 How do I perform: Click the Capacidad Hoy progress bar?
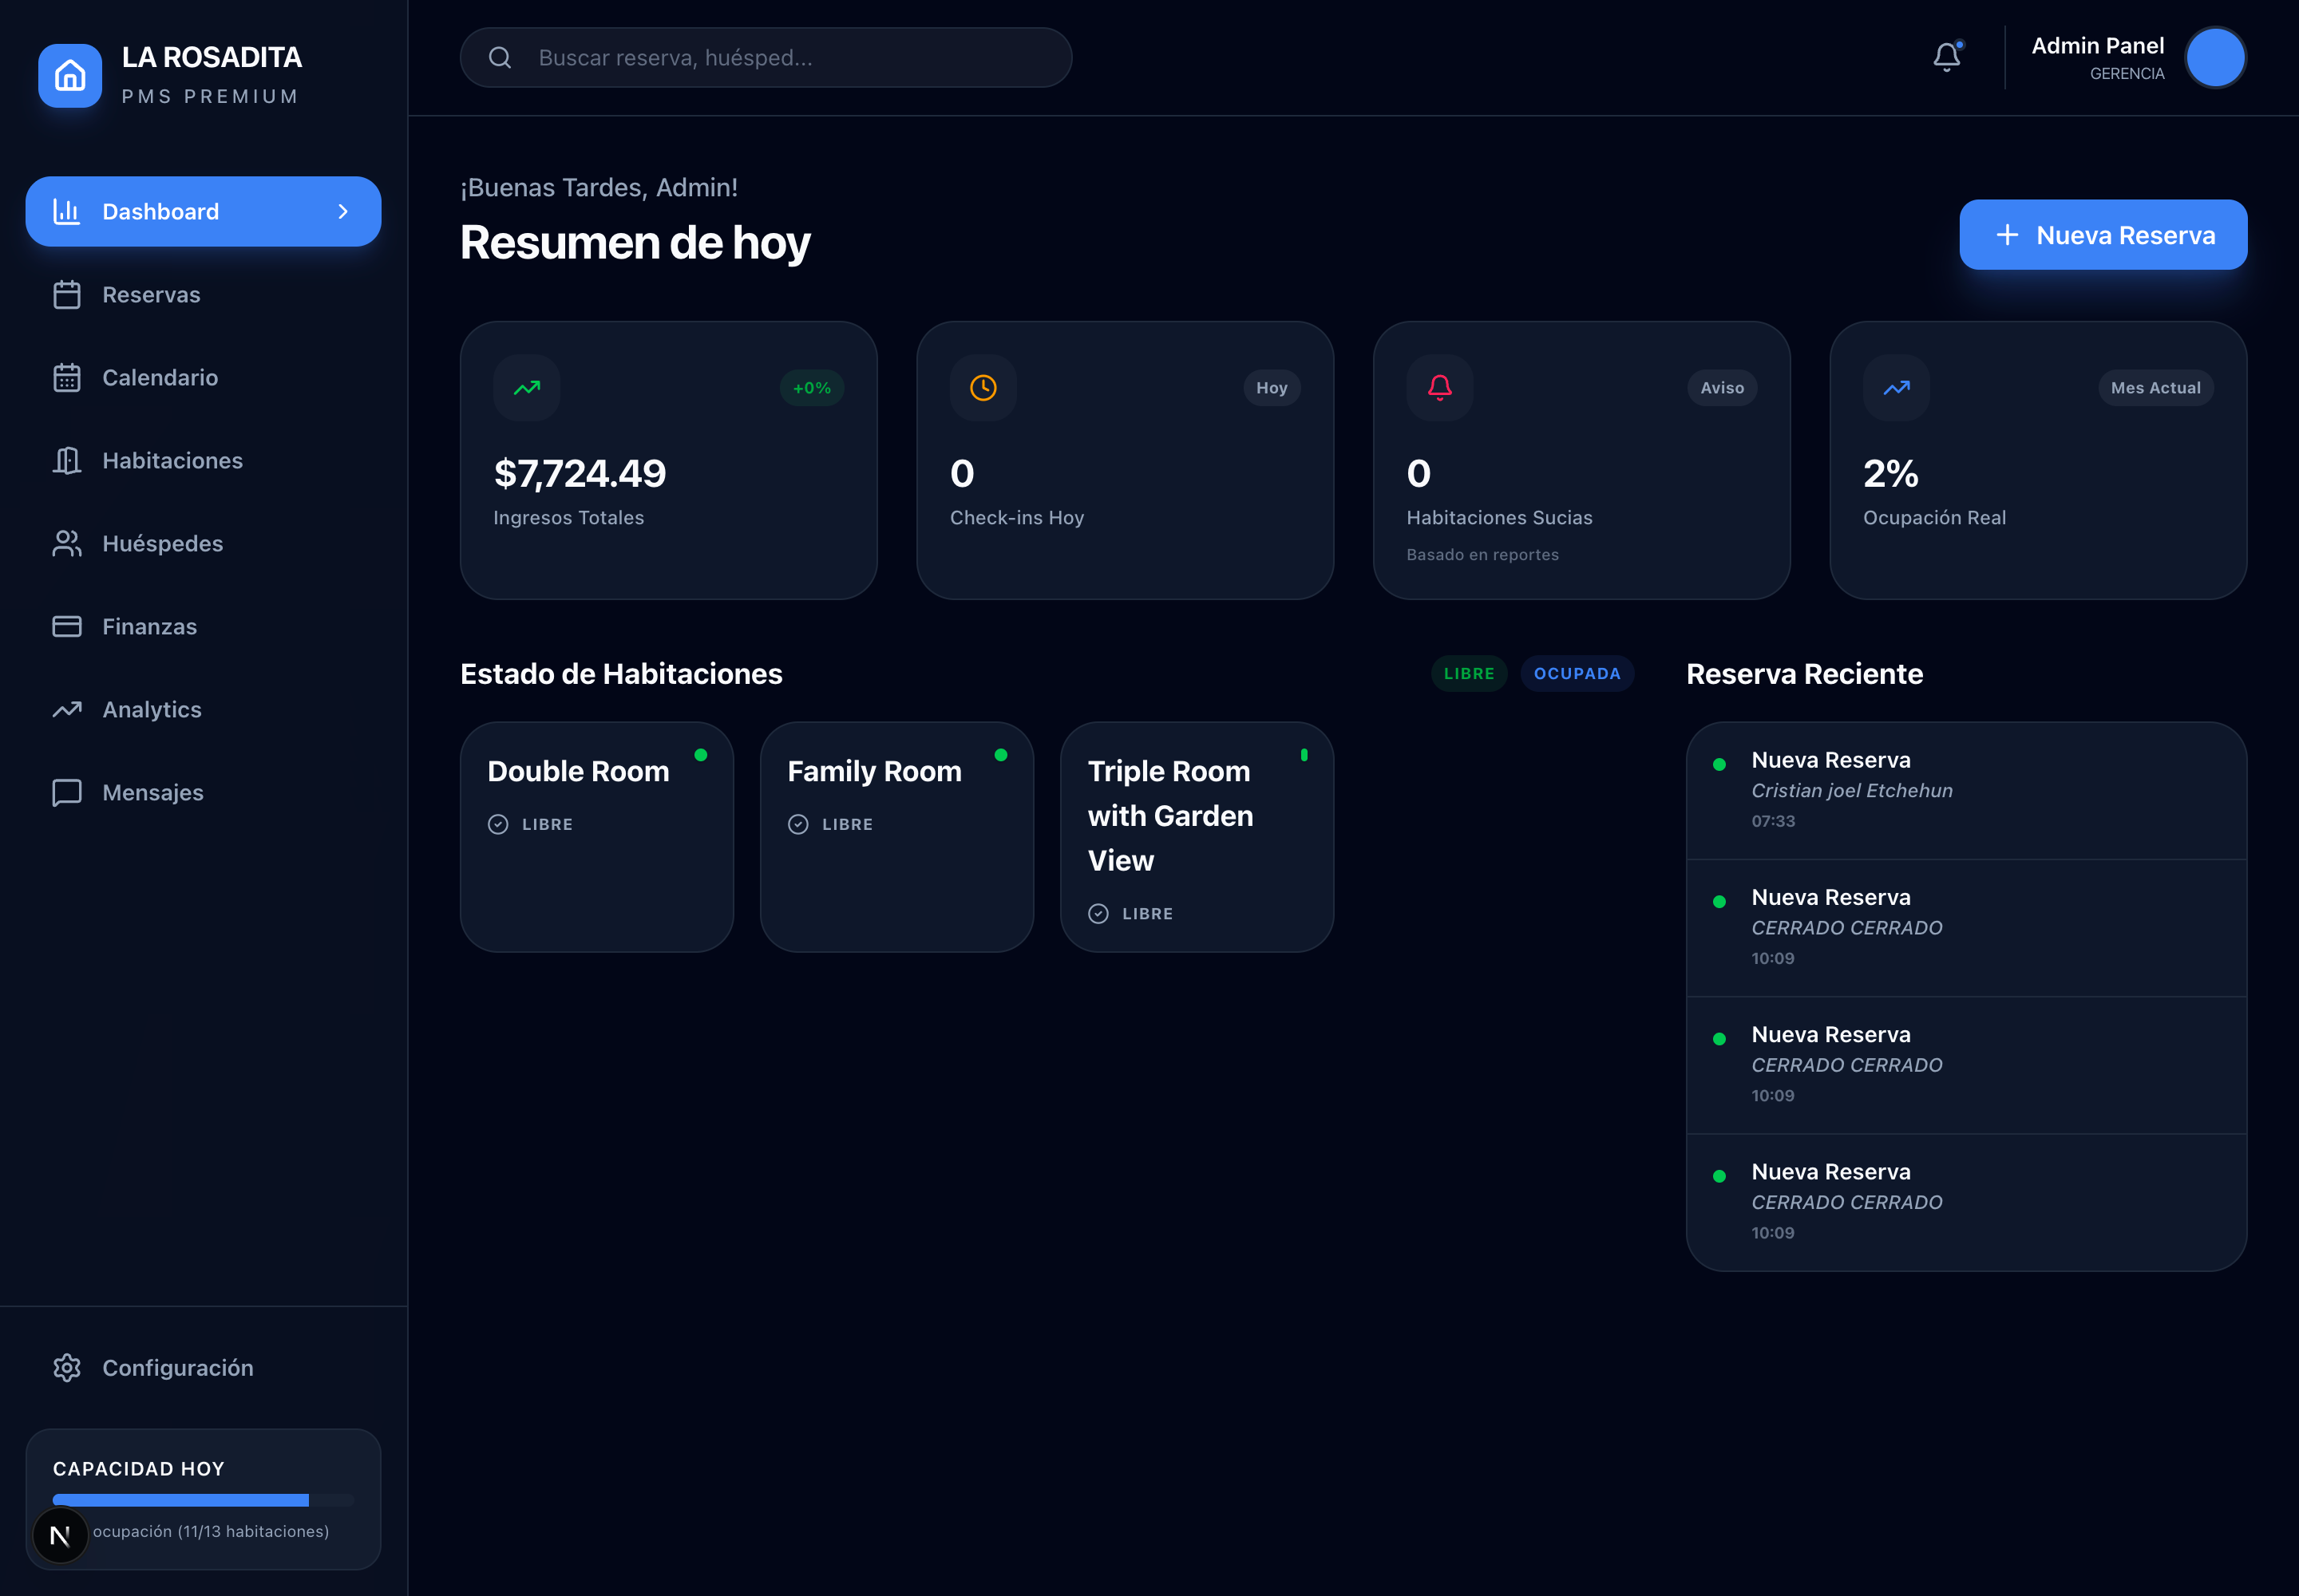click(203, 1500)
